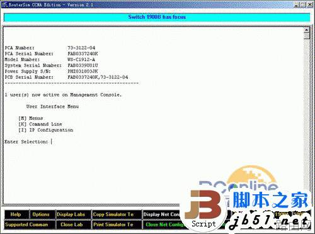Click the RouterSim title bar app icon
315x234 pixels.
coord(4,4)
